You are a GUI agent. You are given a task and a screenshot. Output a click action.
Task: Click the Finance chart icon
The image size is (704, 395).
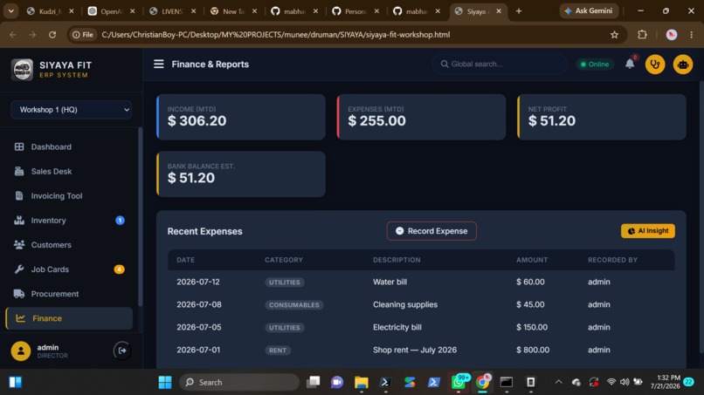20,318
